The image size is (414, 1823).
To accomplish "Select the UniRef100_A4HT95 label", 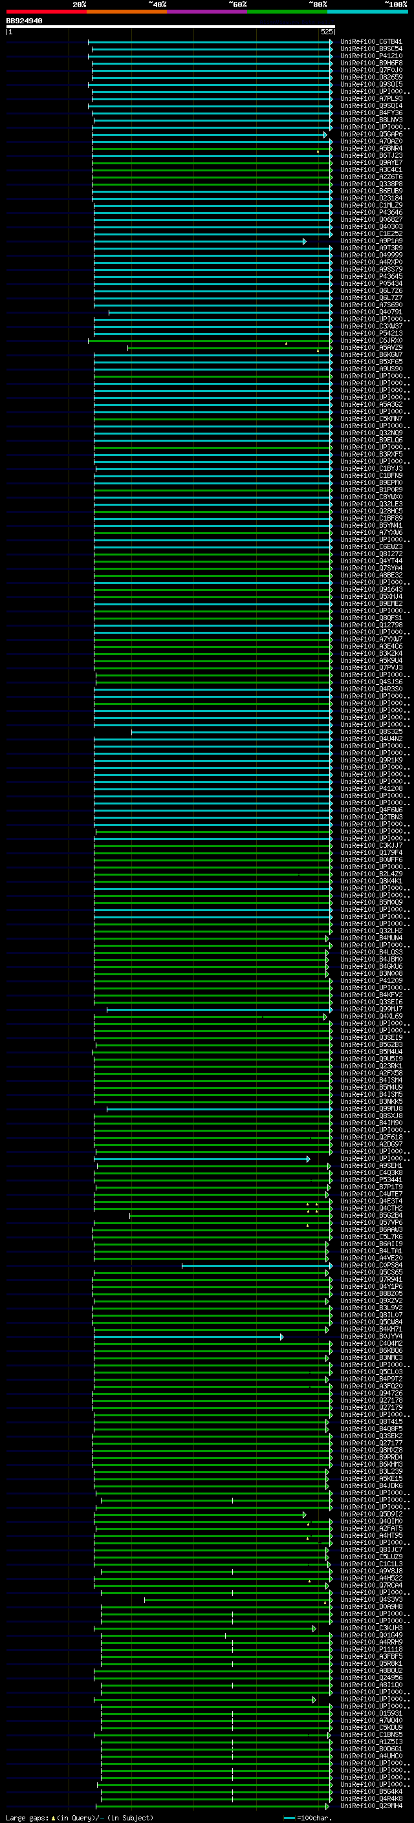I will pos(371,1536).
